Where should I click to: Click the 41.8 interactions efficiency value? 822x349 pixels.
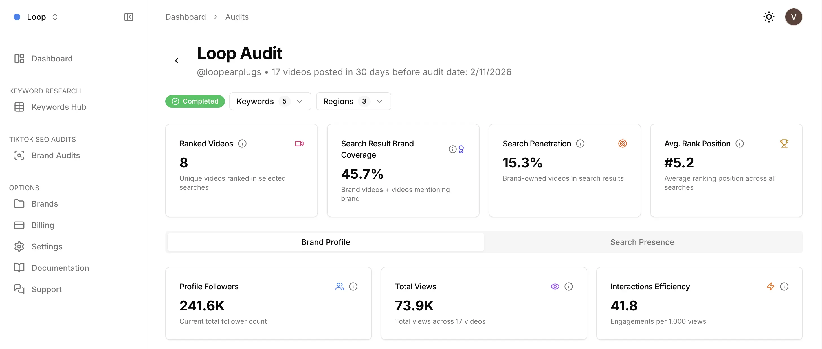coord(624,306)
